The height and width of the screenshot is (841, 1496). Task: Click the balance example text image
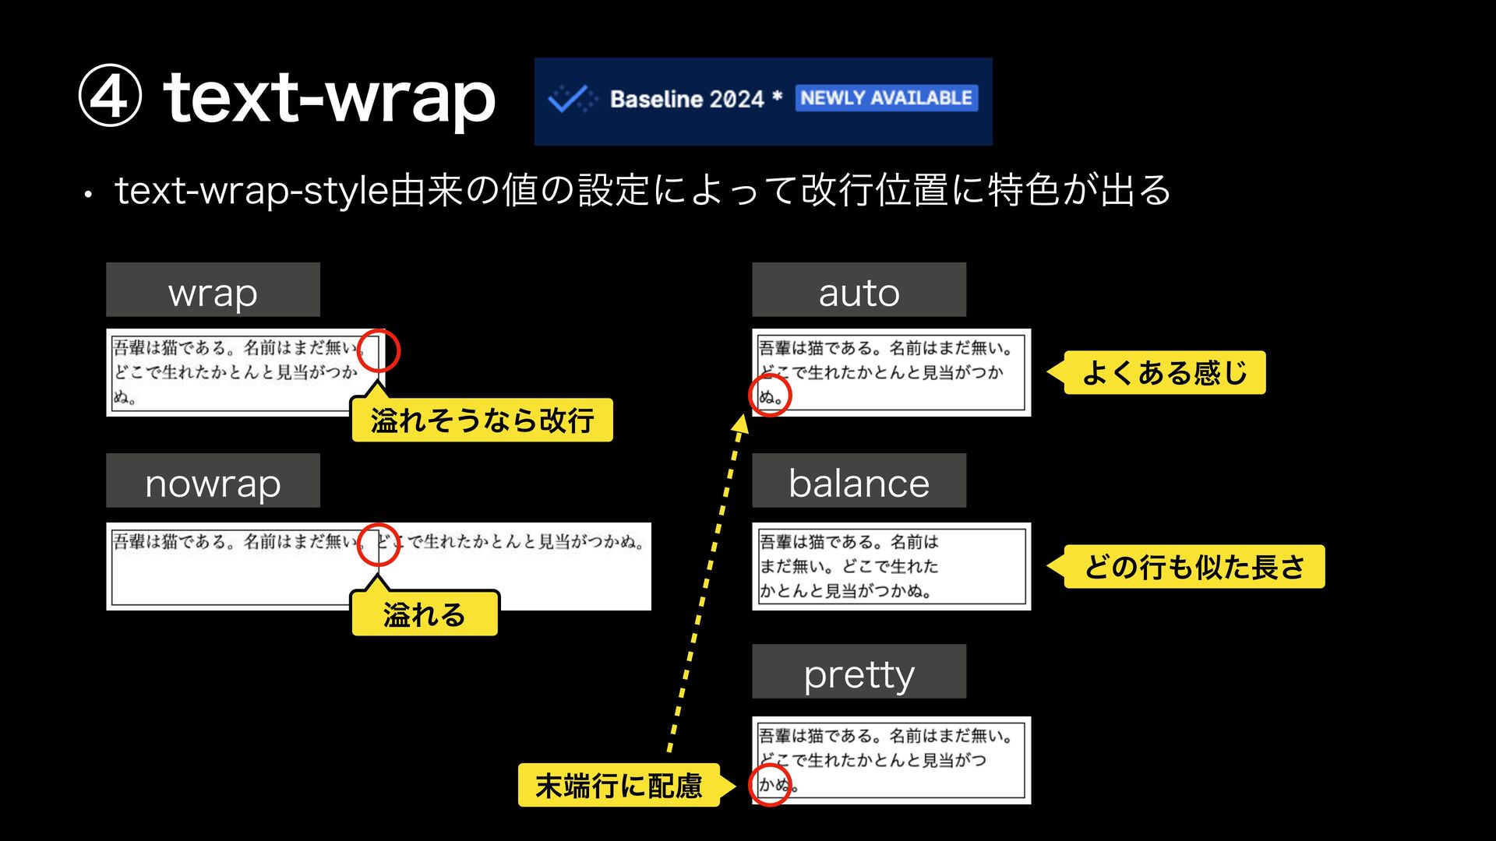(891, 566)
